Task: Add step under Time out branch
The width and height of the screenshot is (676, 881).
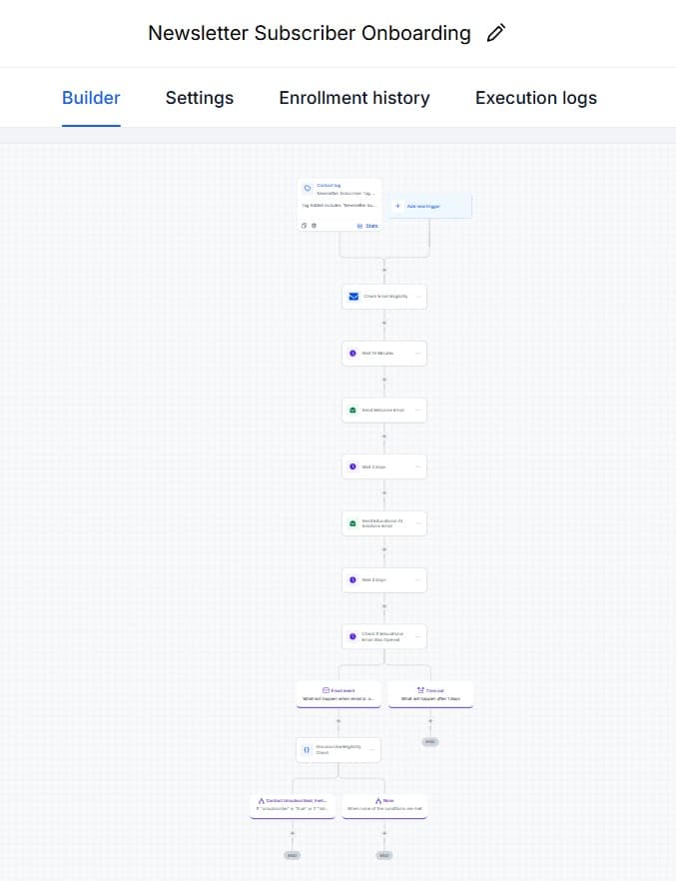Action: [430, 720]
